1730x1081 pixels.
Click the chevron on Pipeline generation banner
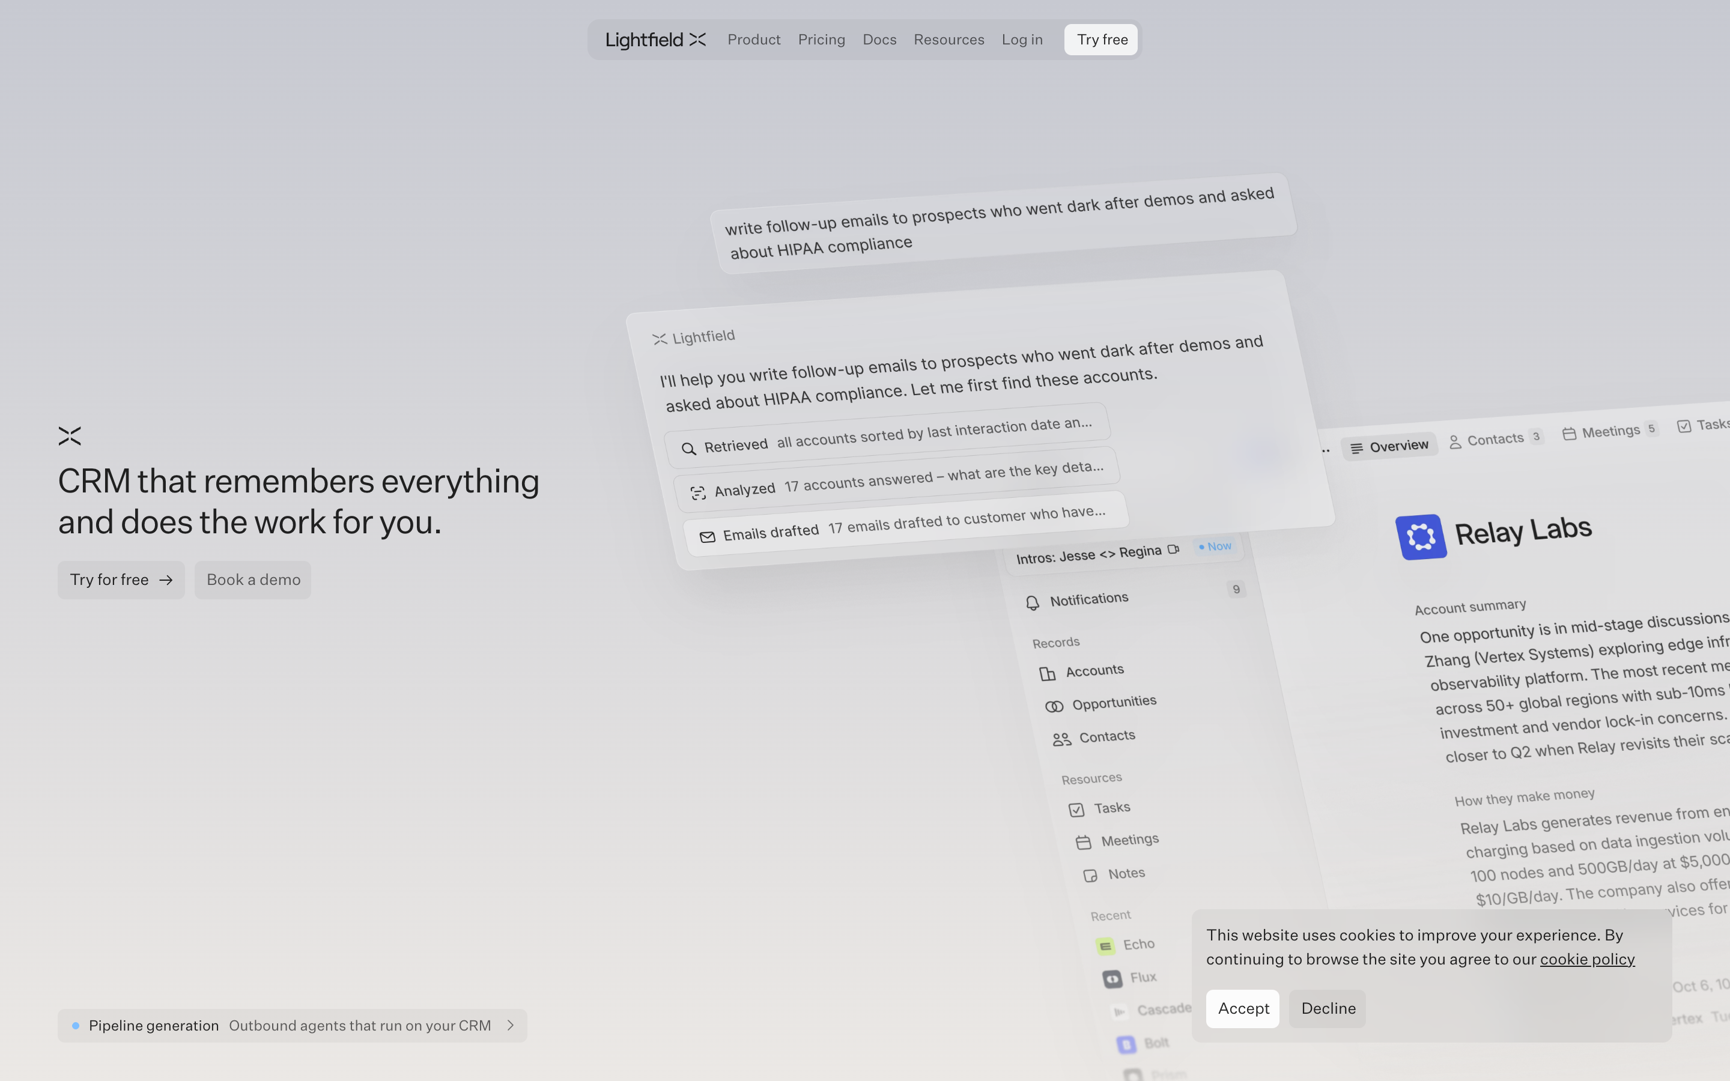pyautogui.click(x=511, y=1025)
